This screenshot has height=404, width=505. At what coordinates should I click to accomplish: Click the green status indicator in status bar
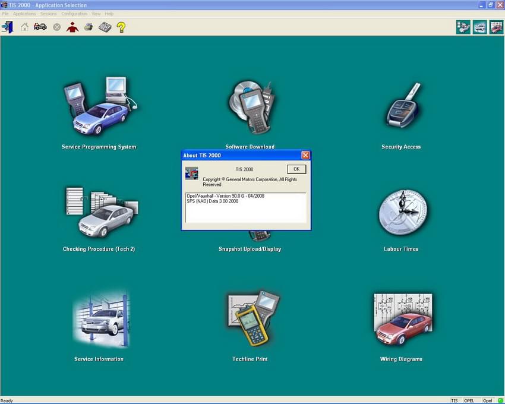[500, 400]
